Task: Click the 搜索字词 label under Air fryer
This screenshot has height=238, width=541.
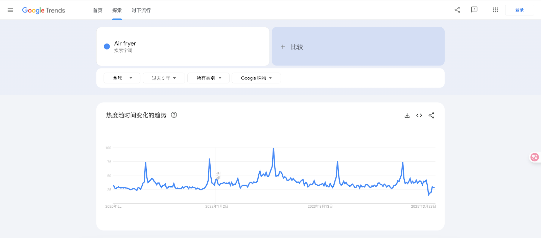Action: [x=123, y=51]
